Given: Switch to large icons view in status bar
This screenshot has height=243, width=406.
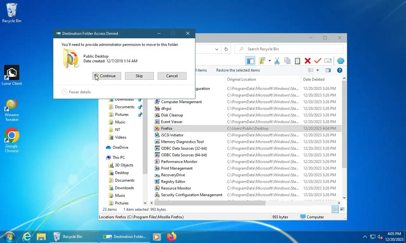Looking at the screenshot, I should [x=342, y=209].
